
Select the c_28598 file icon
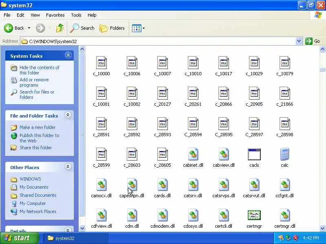(x=284, y=124)
